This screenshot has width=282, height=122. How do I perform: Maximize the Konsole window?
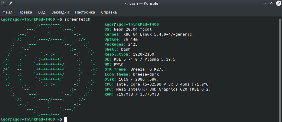click(x=272, y=4)
